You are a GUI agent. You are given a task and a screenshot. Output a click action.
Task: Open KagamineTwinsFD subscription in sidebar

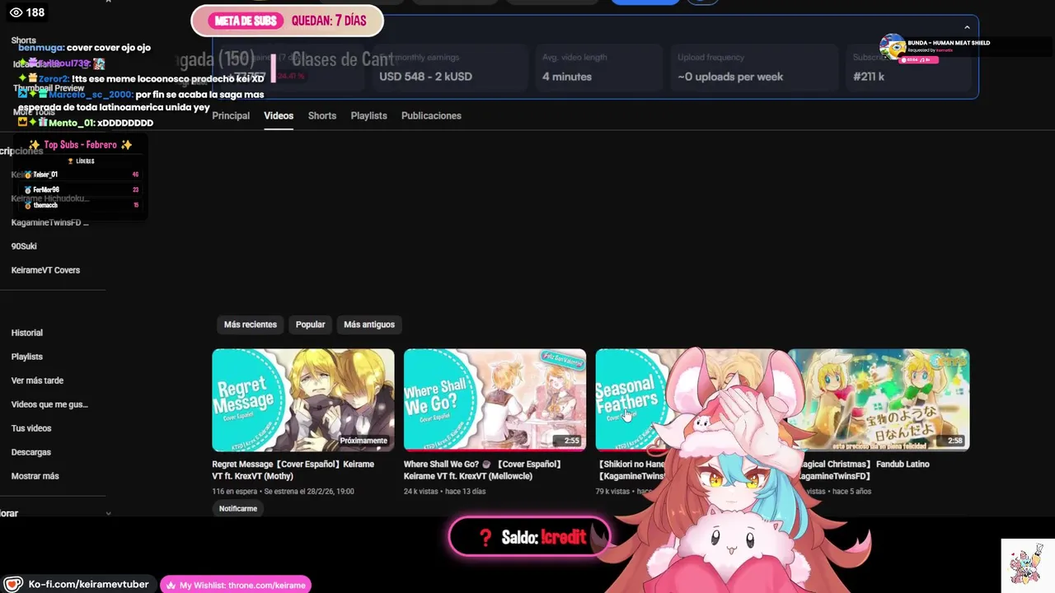click(49, 222)
